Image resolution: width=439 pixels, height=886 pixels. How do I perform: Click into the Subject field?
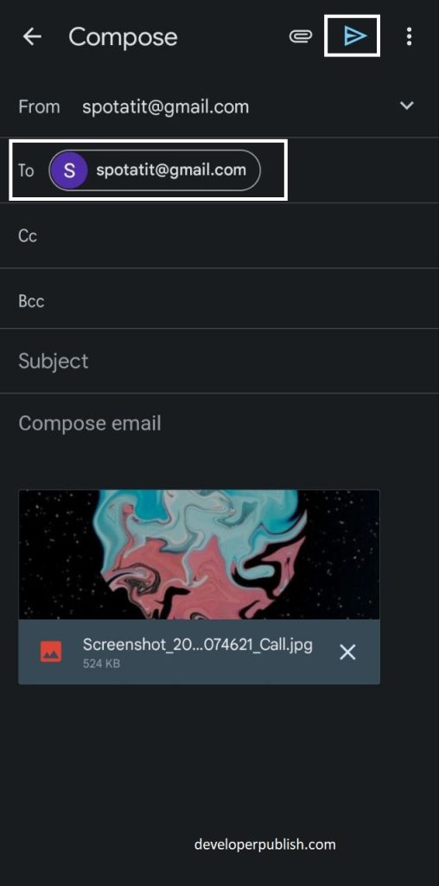pyautogui.click(x=219, y=361)
